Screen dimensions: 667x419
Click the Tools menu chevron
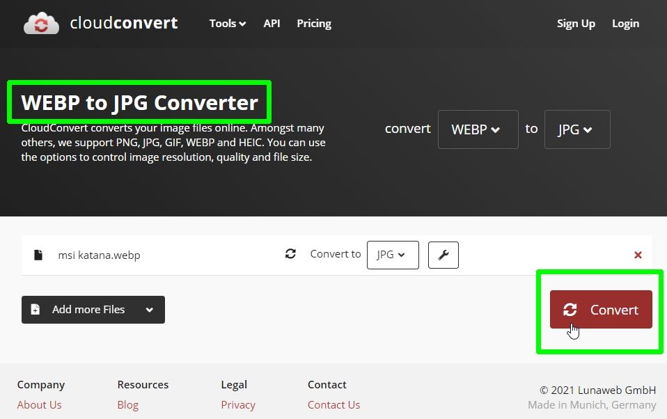(242, 23)
